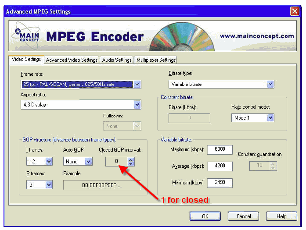The image size is (306, 230).
Task: Confirm settings with the OK button
Action: pos(205,216)
